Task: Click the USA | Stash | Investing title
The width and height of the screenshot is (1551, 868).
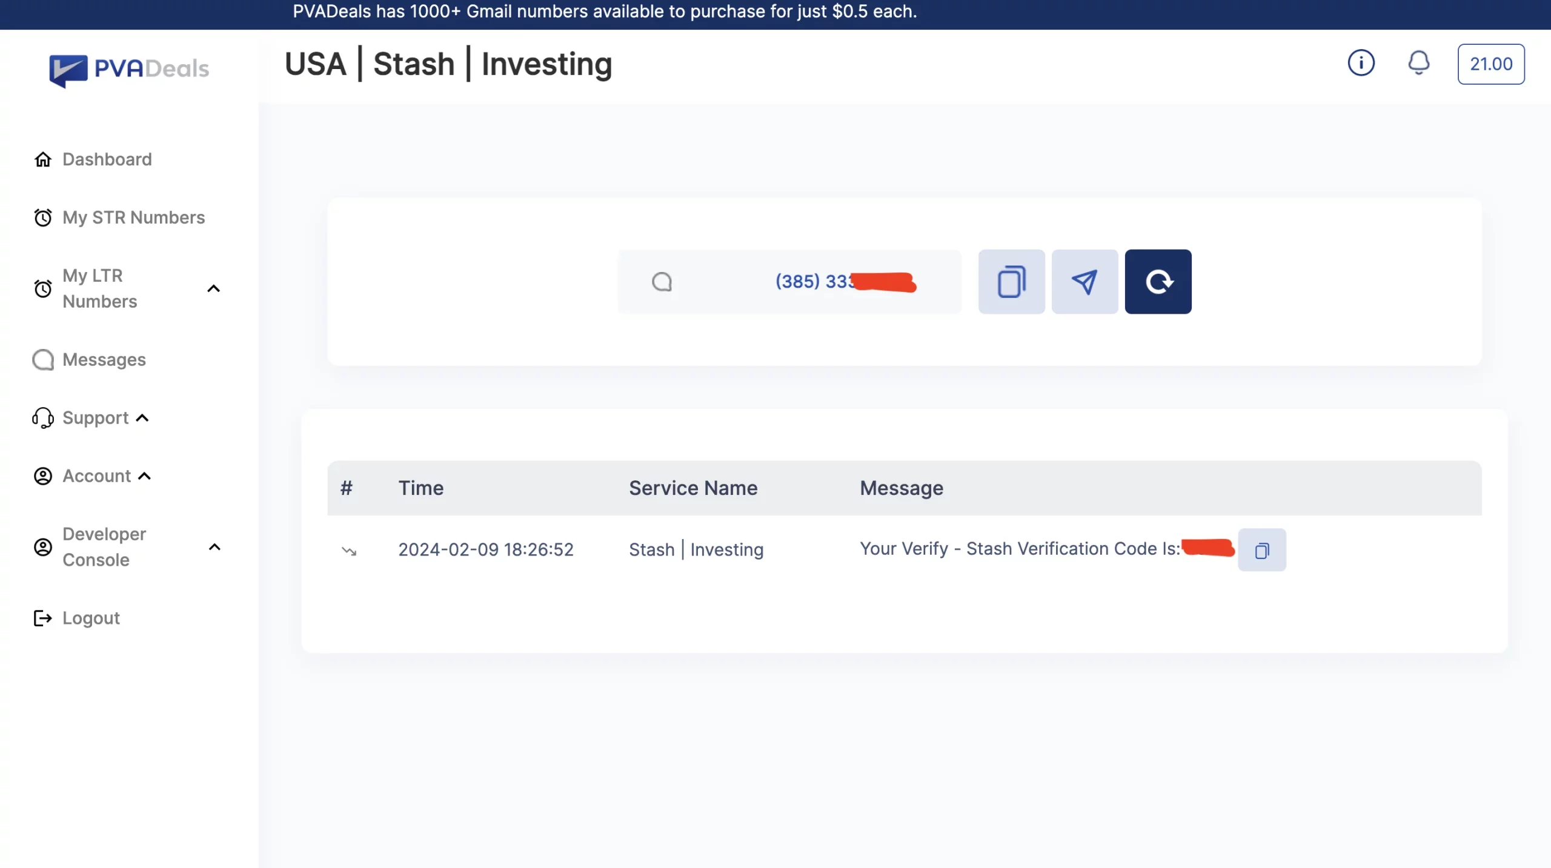Action: 448,64
